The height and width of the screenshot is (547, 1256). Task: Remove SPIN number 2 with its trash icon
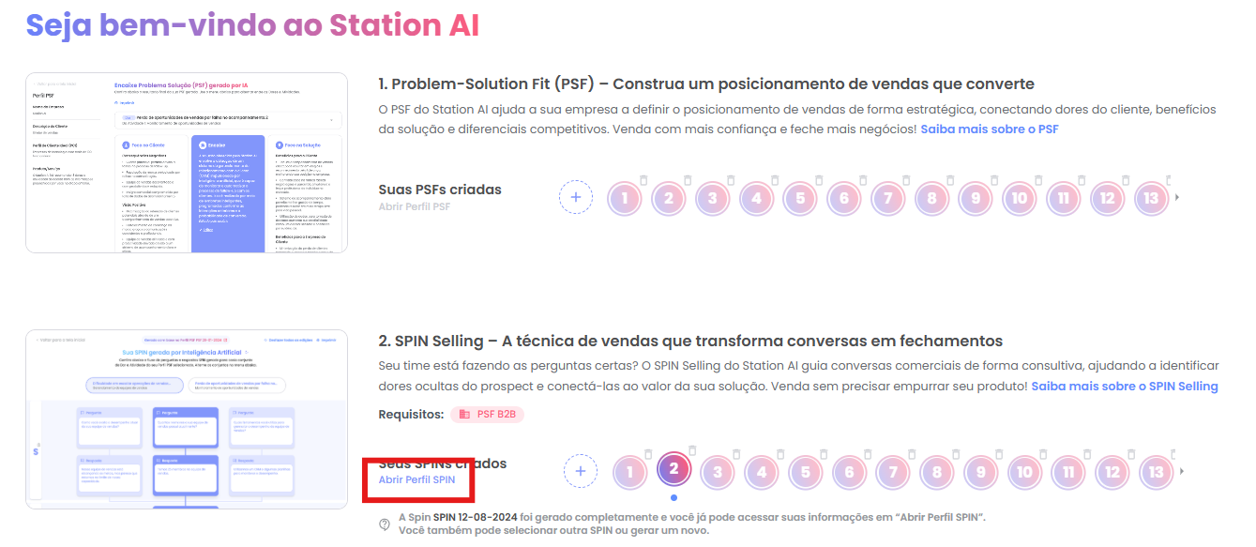[693, 449]
